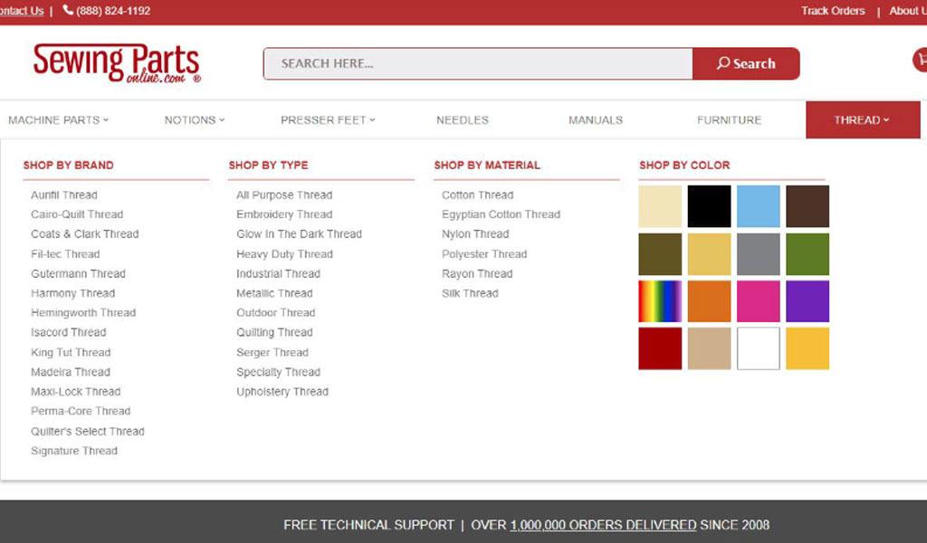Screen dimensions: 927x543
Task: Expand the Machine Parts dropdown menu
Action: click(x=58, y=119)
